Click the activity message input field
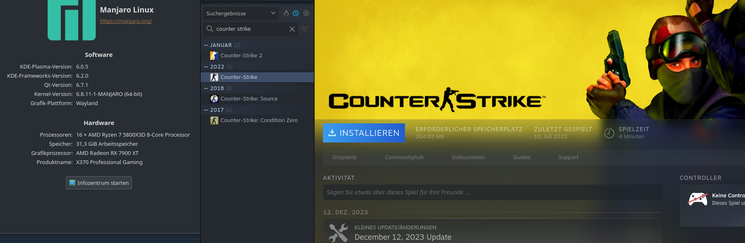 click(x=492, y=192)
